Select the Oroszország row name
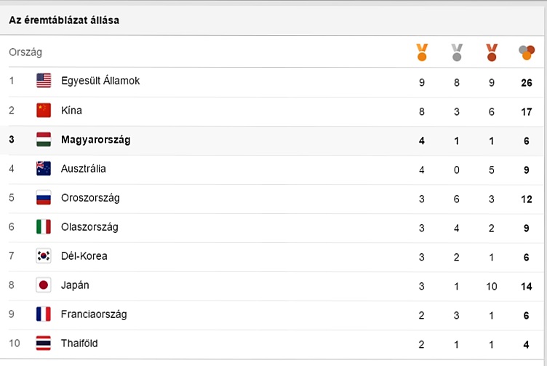This screenshot has width=547, height=366. click(x=90, y=198)
